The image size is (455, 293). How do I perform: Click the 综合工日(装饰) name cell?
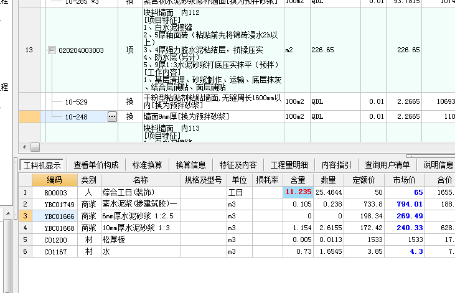pos(141,192)
